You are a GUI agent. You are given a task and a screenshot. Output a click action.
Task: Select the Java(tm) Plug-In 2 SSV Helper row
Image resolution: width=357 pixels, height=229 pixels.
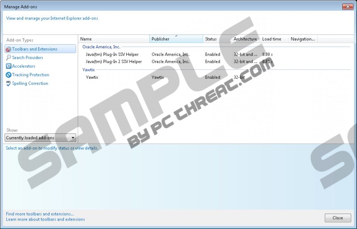tap(114, 62)
